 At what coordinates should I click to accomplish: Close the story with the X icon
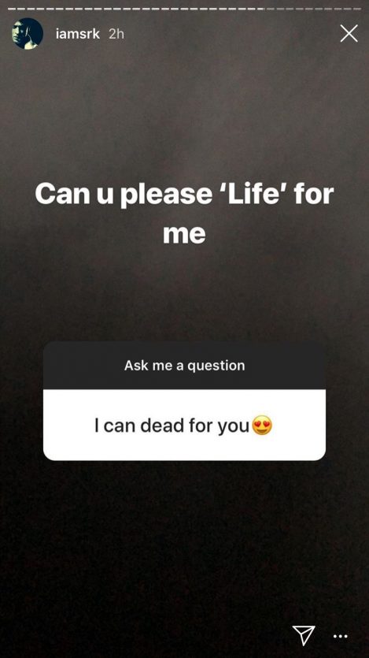(x=349, y=33)
